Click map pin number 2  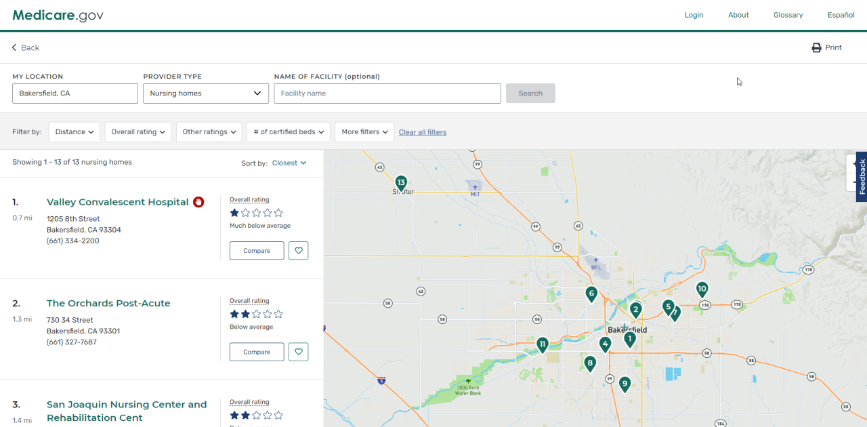click(635, 310)
